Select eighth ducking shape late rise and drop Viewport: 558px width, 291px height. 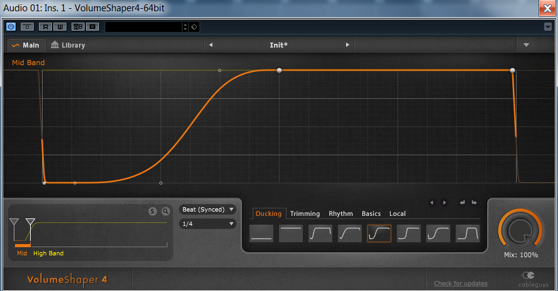point(468,233)
